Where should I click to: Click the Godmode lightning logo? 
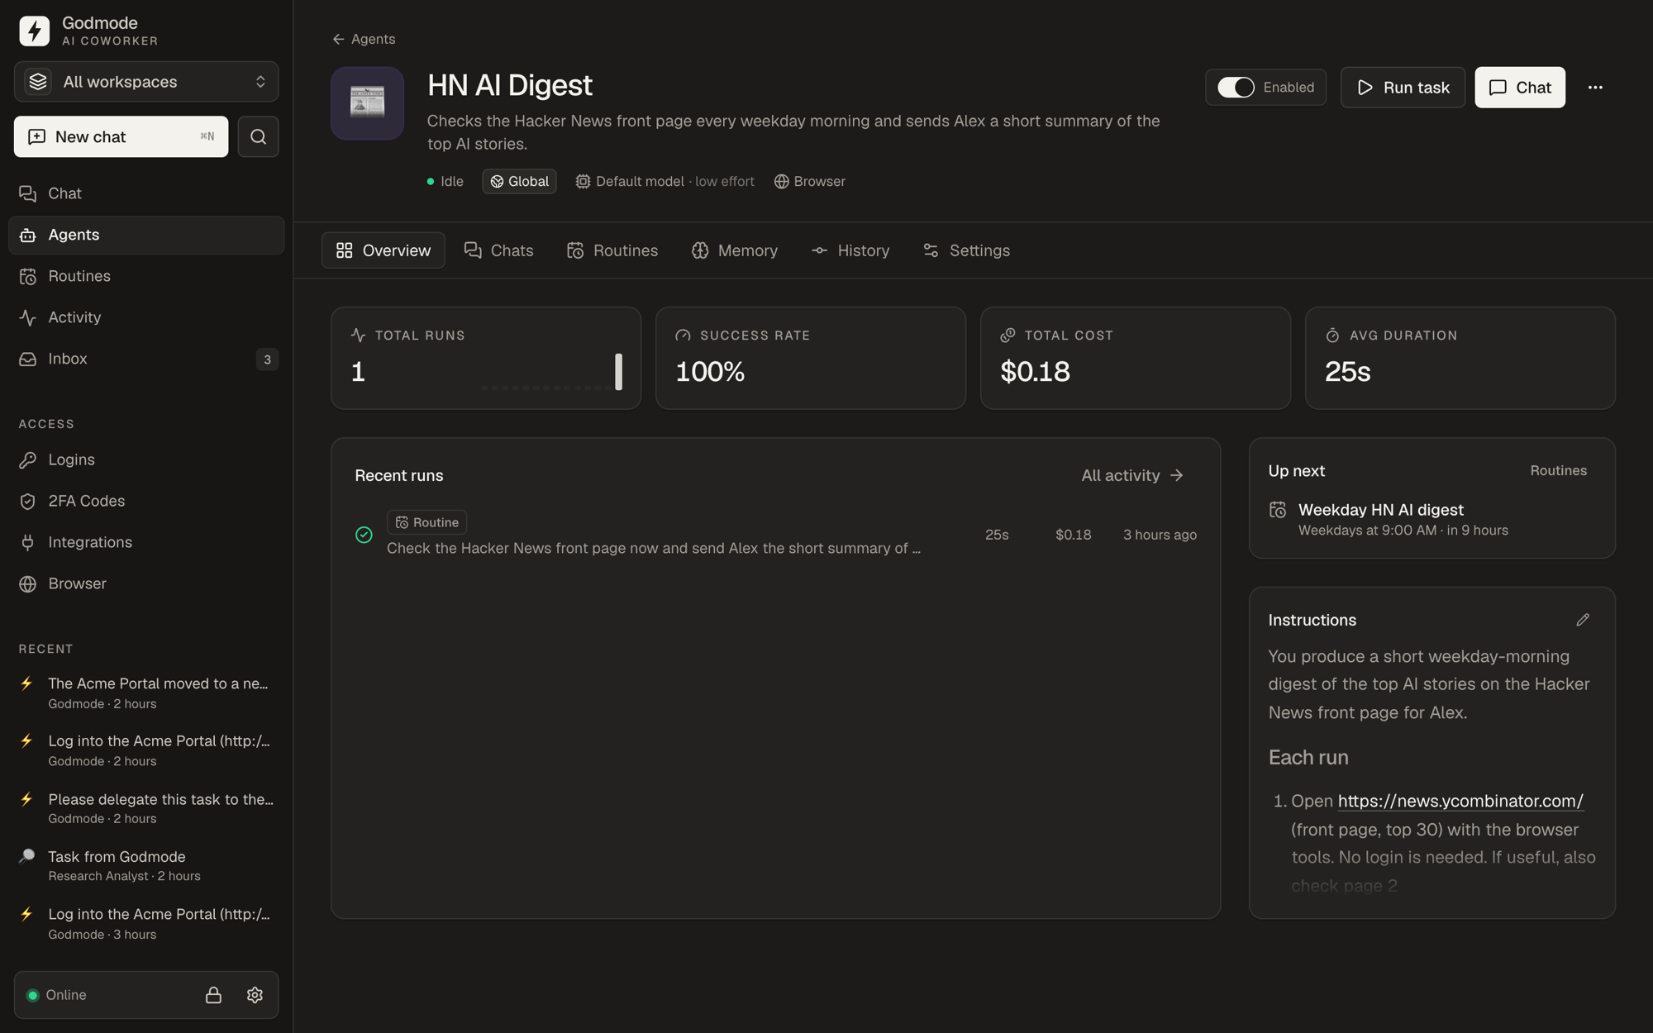34,31
